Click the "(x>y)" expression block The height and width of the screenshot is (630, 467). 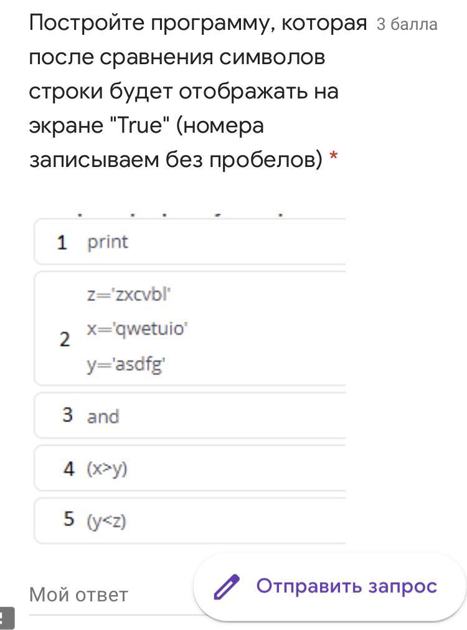[107, 469]
